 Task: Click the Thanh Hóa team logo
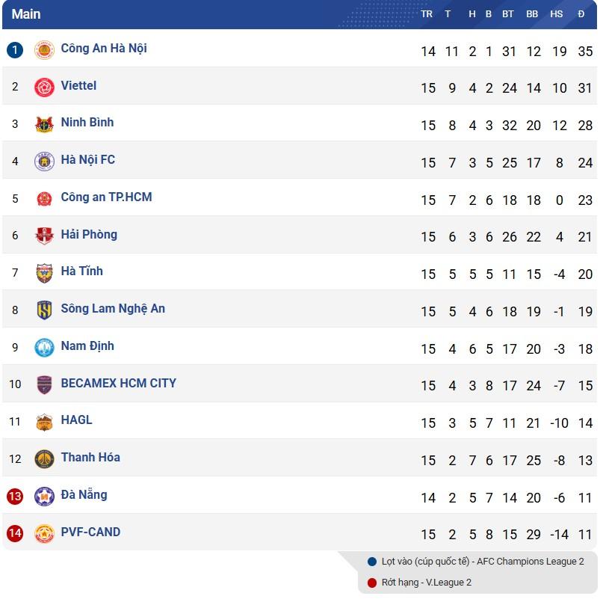pos(44,459)
